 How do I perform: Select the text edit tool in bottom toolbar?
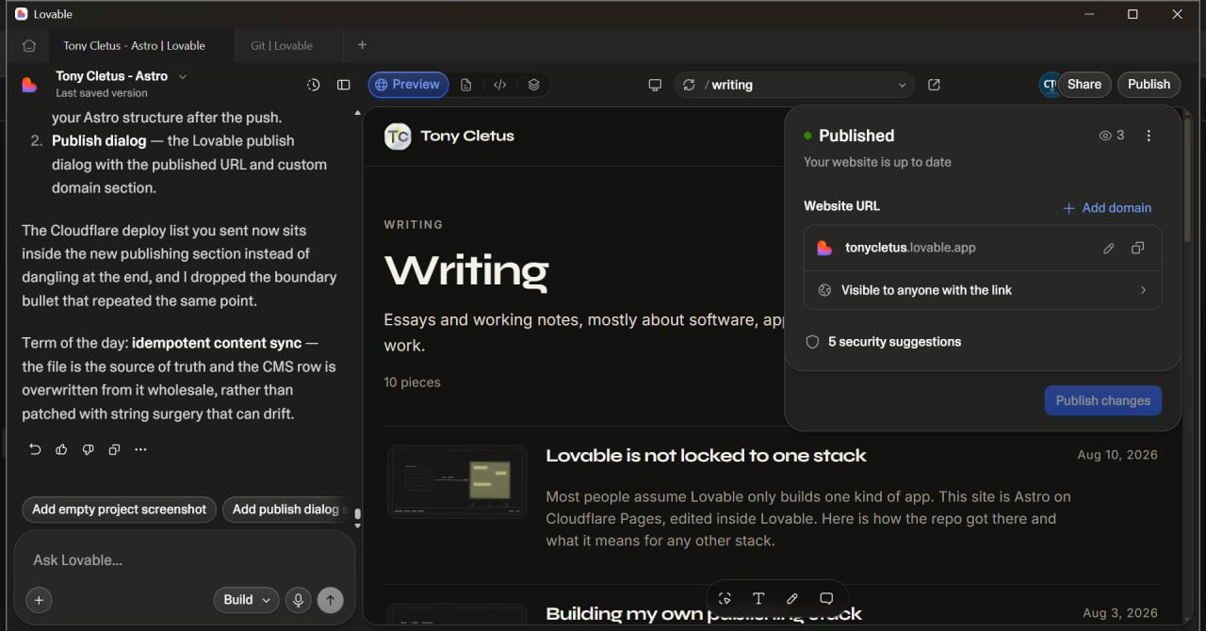(758, 599)
